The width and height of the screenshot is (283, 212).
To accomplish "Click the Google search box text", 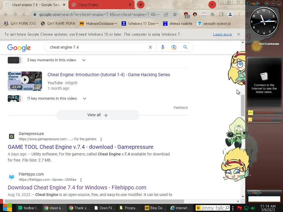I will click(64, 47).
